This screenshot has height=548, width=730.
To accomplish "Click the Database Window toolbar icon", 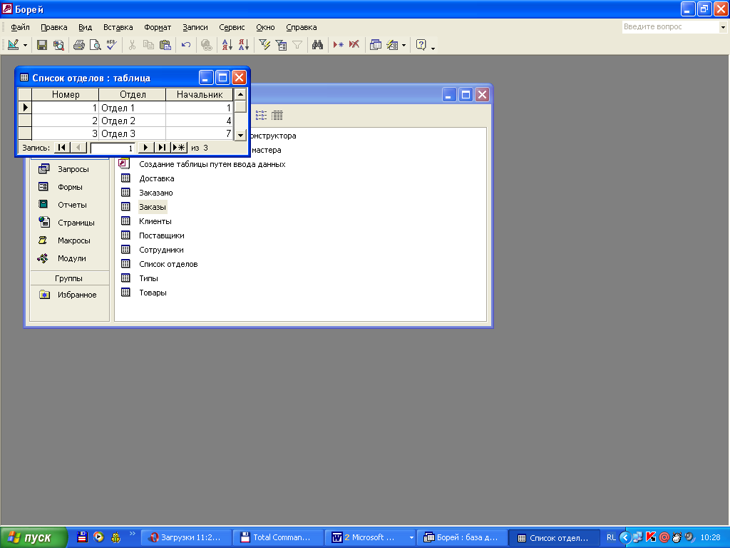I will [x=375, y=45].
